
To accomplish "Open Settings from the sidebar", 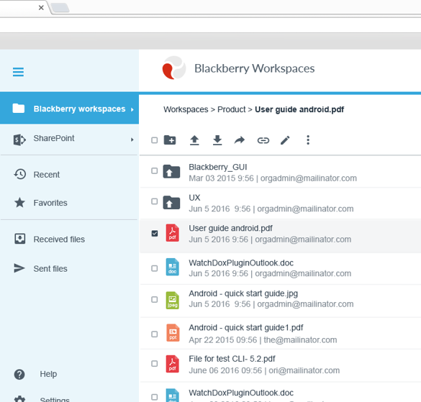I will (55, 399).
